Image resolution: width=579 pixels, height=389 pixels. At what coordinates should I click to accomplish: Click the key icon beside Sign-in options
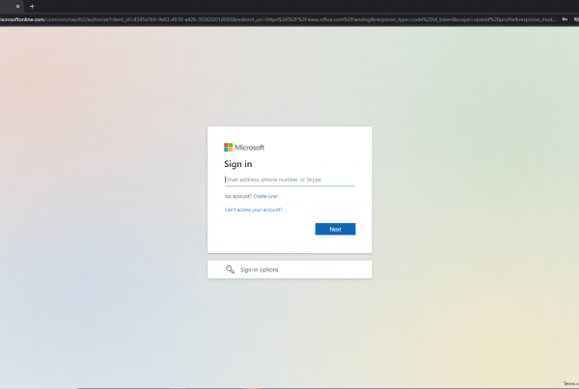pyautogui.click(x=230, y=269)
